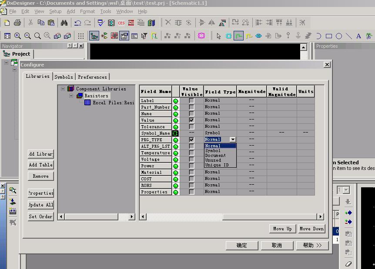Screen dimensions: 375x269
Task: Click the magenta gear icon in toolbar
Action: pos(201,36)
